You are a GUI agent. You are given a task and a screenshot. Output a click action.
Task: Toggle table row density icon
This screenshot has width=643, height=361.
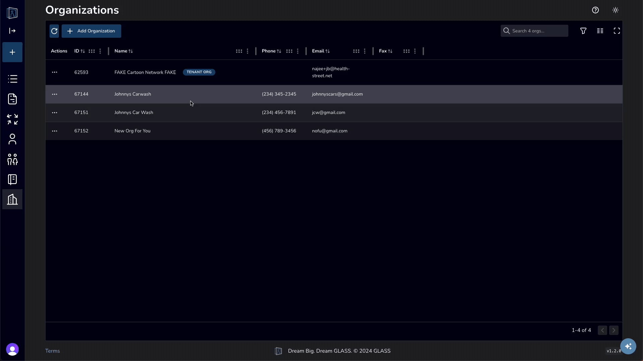point(600,31)
